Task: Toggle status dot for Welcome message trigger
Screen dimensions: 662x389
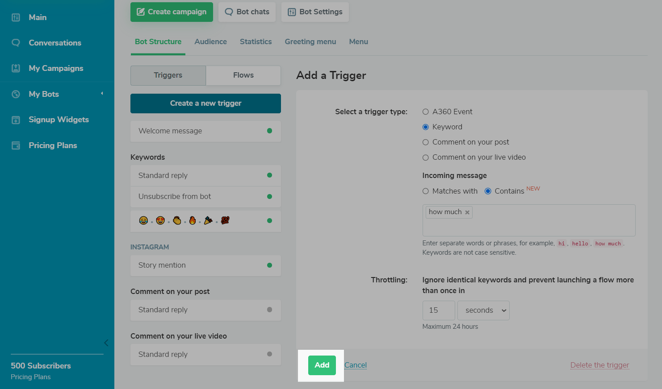Action: coord(269,131)
